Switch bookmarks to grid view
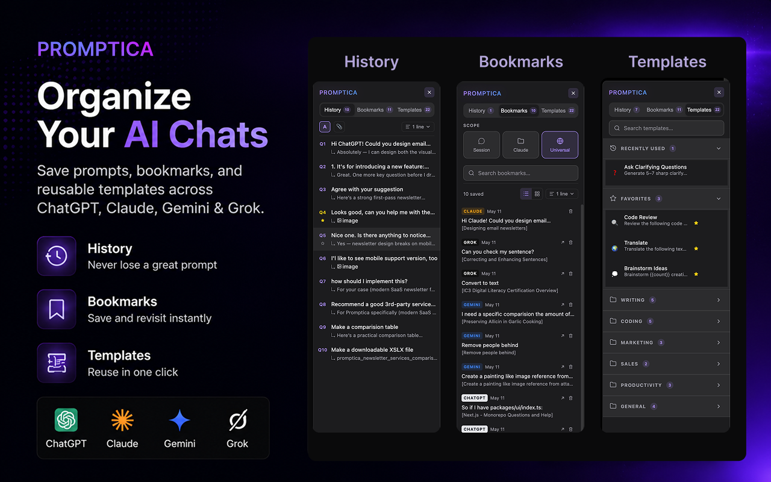 coord(537,194)
